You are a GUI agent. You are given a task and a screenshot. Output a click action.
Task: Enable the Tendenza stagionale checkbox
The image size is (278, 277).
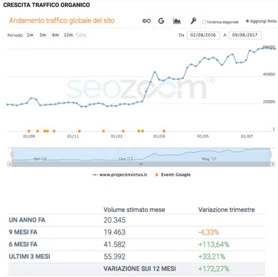(204, 22)
